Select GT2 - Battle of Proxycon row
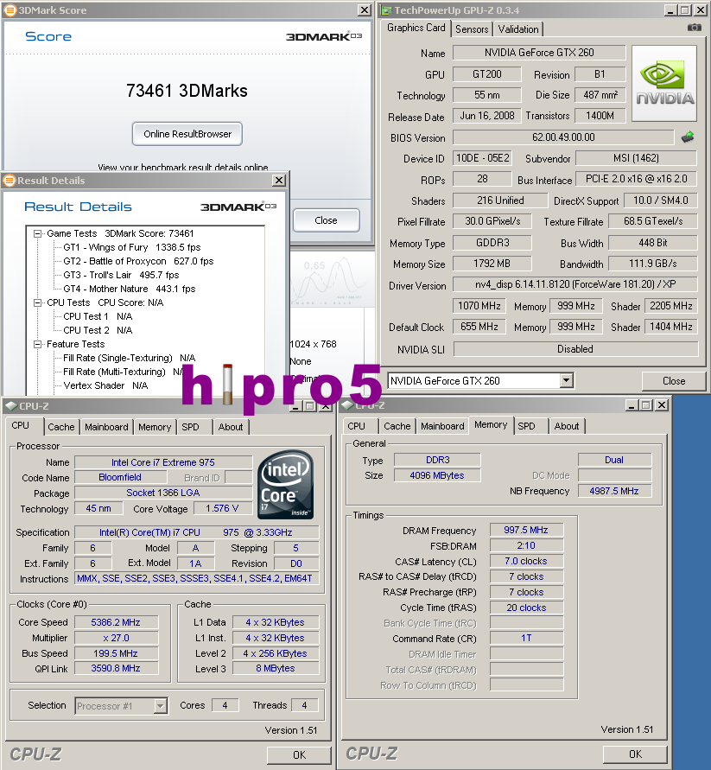The width and height of the screenshot is (711, 770). pos(138,261)
